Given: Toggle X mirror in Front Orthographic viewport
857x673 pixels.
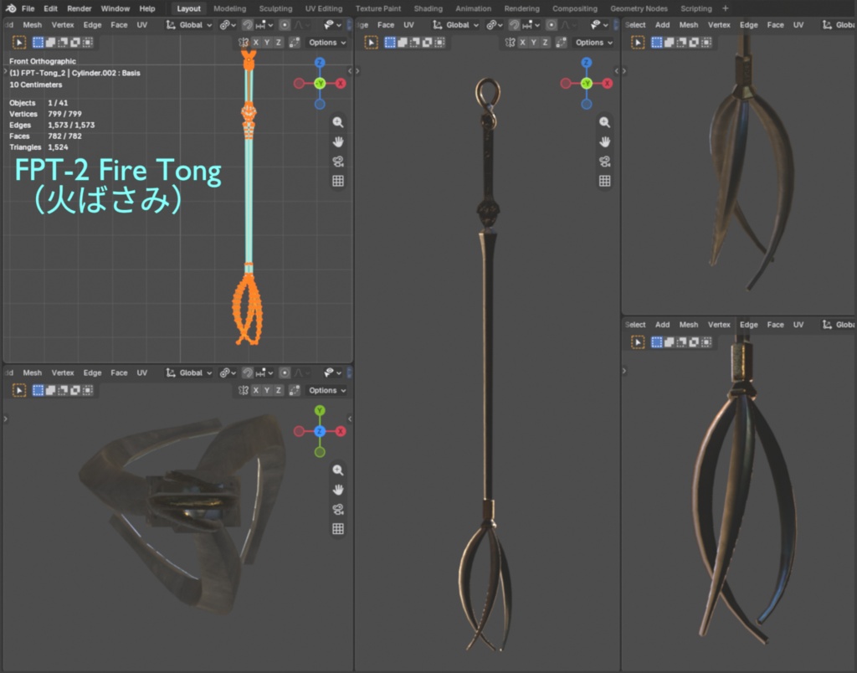Looking at the screenshot, I should pos(256,42).
